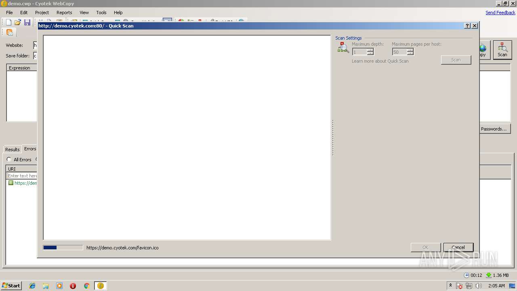Viewport: 517px width, 291px height.
Task: Click the URI filter text box
Action: (x=22, y=176)
